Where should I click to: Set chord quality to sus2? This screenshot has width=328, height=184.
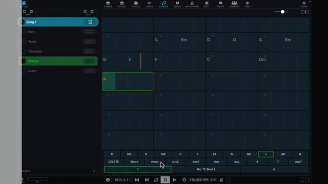point(175,162)
